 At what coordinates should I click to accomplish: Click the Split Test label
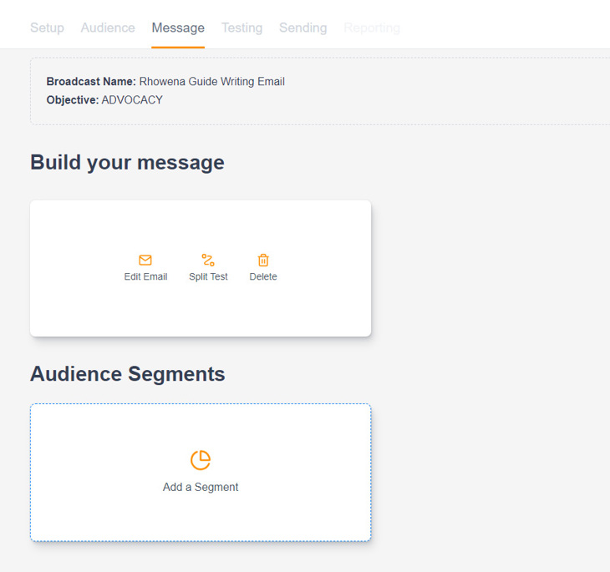(208, 276)
